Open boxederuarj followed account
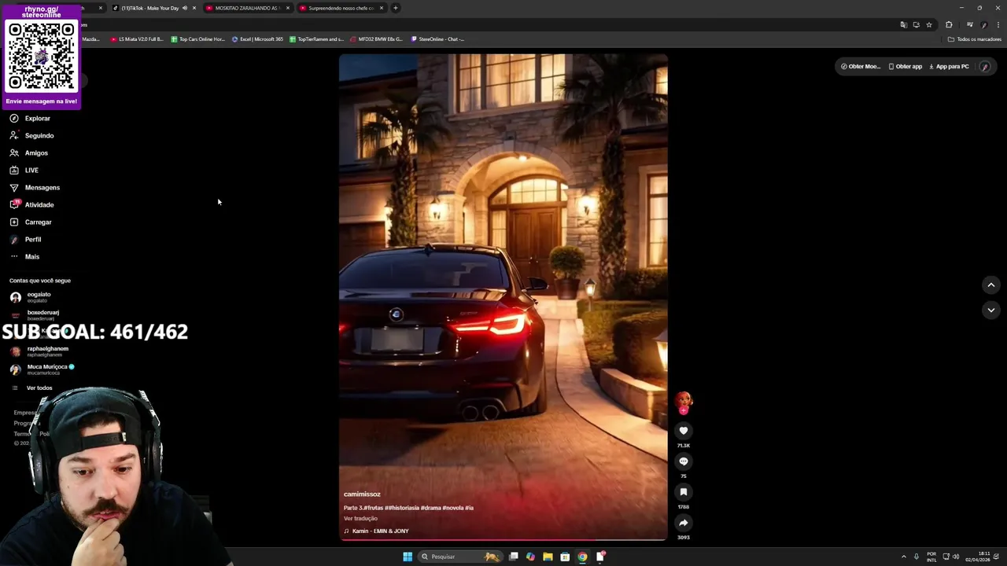The height and width of the screenshot is (566, 1007). (x=35, y=314)
